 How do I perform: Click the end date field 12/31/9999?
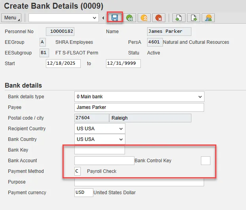pos(123,64)
